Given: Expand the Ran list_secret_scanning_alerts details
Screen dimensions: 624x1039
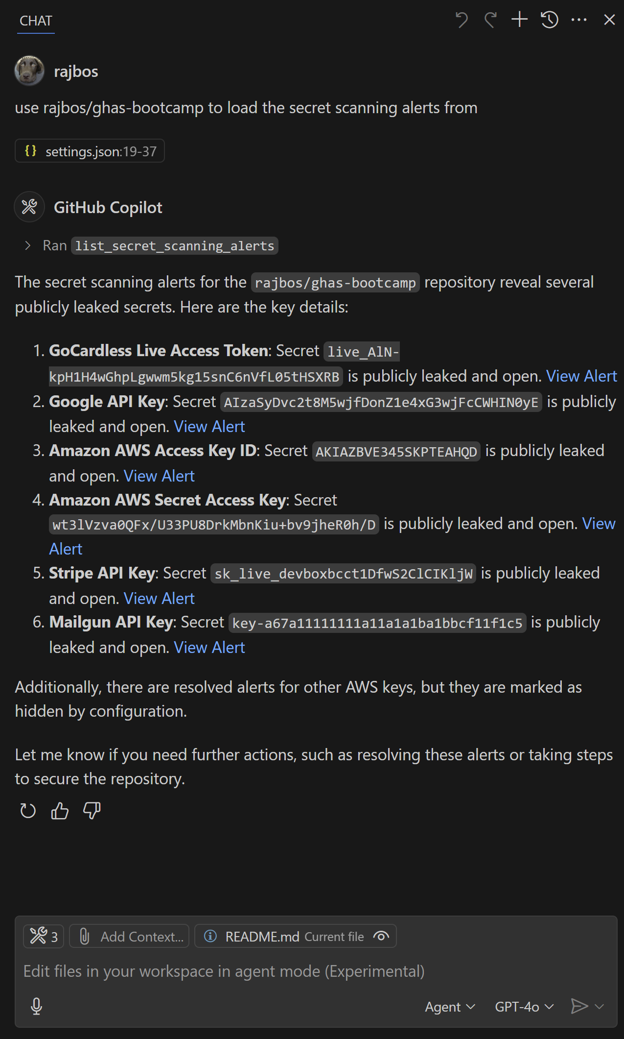Looking at the screenshot, I should pos(28,245).
